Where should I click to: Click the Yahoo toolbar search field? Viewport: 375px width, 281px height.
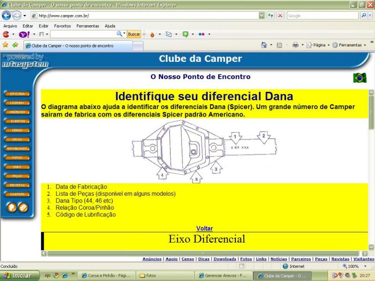click(x=83, y=34)
